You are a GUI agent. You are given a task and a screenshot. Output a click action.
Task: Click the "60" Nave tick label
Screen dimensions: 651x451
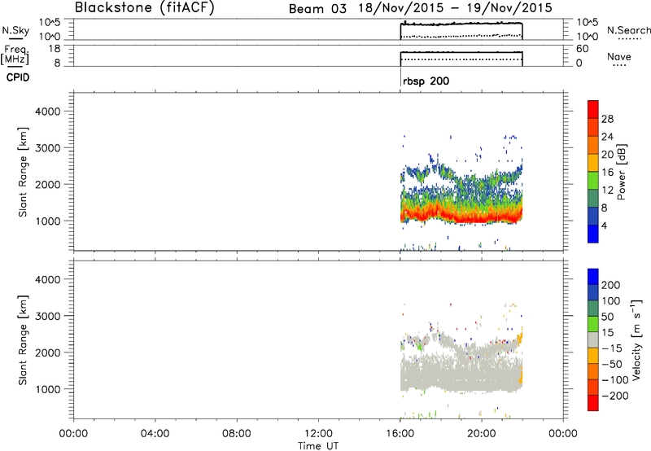582,49
